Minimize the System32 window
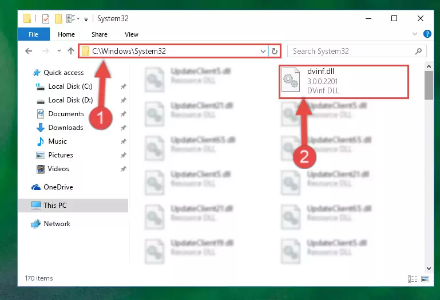This screenshot has height=300, width=440. coord(368,18)
